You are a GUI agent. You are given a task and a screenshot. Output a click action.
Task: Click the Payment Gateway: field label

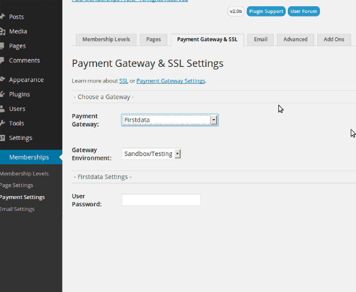click(x=85, y=120)
